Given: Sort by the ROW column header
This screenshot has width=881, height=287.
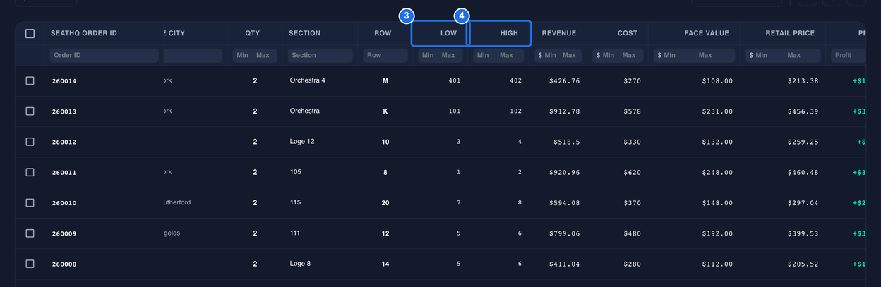Looking at the screenshot, I should [x=384, y=33].
